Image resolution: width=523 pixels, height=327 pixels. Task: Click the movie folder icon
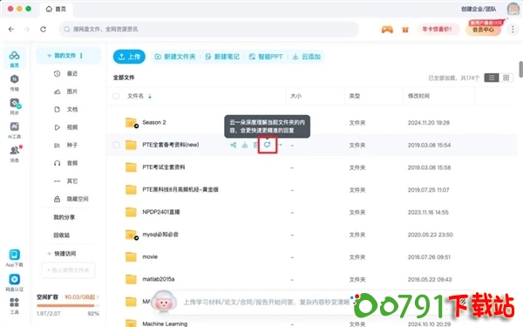click(131, 257)
